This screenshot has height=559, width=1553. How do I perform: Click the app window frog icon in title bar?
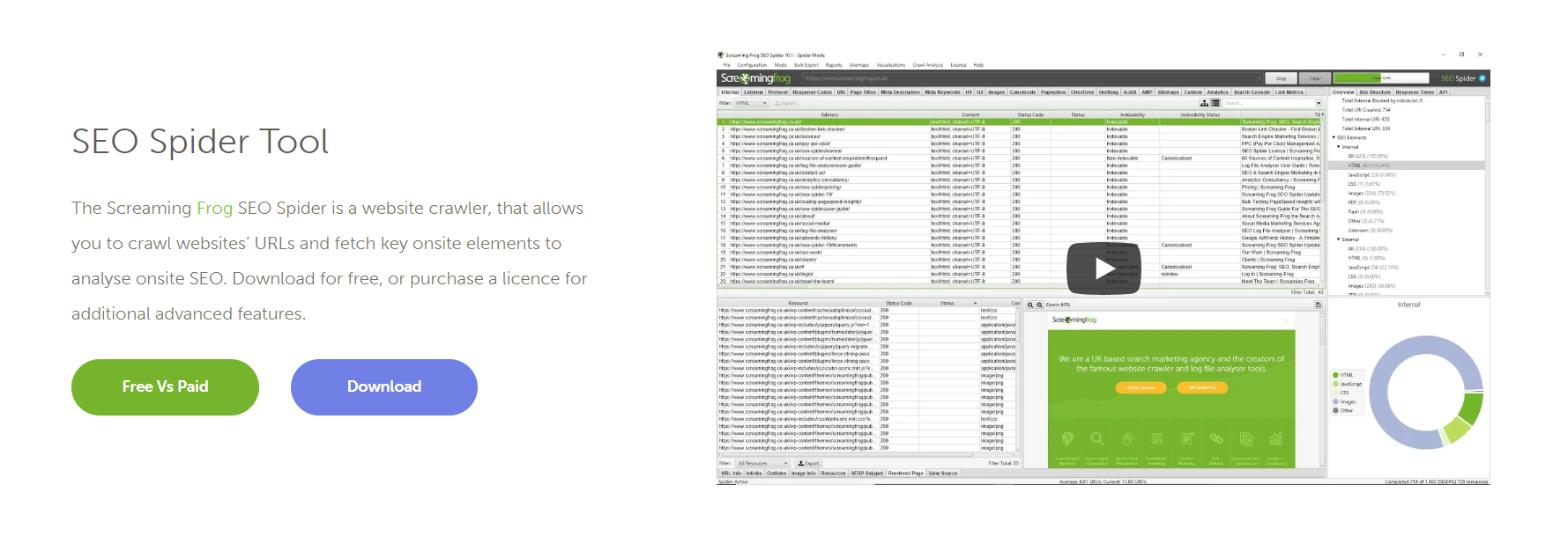click(x=720, y=55)
